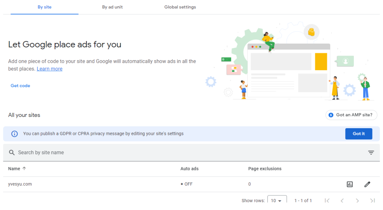Click the AMP lightning bolt icon
The width and height of the screenshot is (383, 210).
coord(331,115)
